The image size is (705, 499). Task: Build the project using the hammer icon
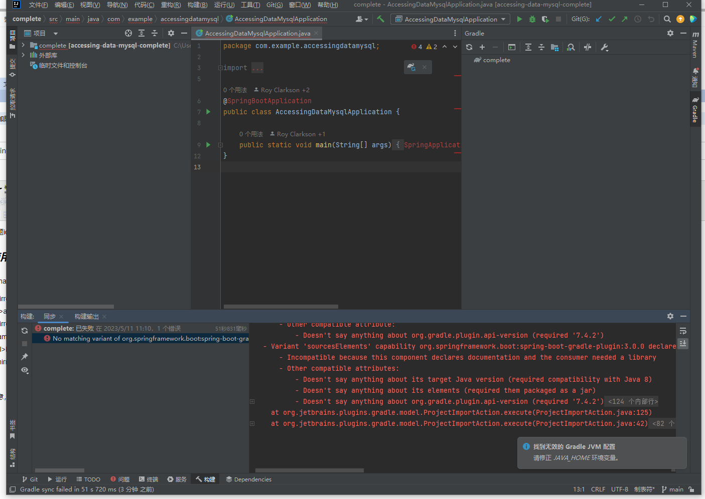pyautogui.click(x=381, y=19)
